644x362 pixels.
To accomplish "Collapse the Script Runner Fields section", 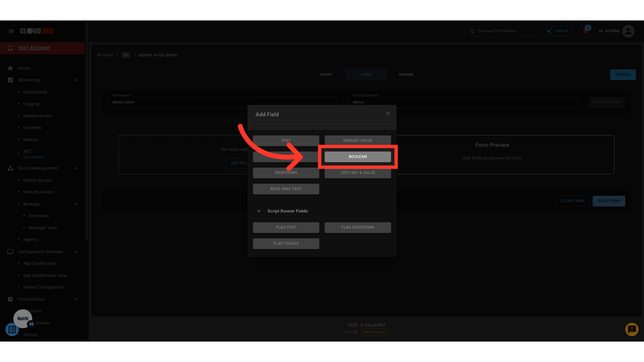I will coord(259,211).
